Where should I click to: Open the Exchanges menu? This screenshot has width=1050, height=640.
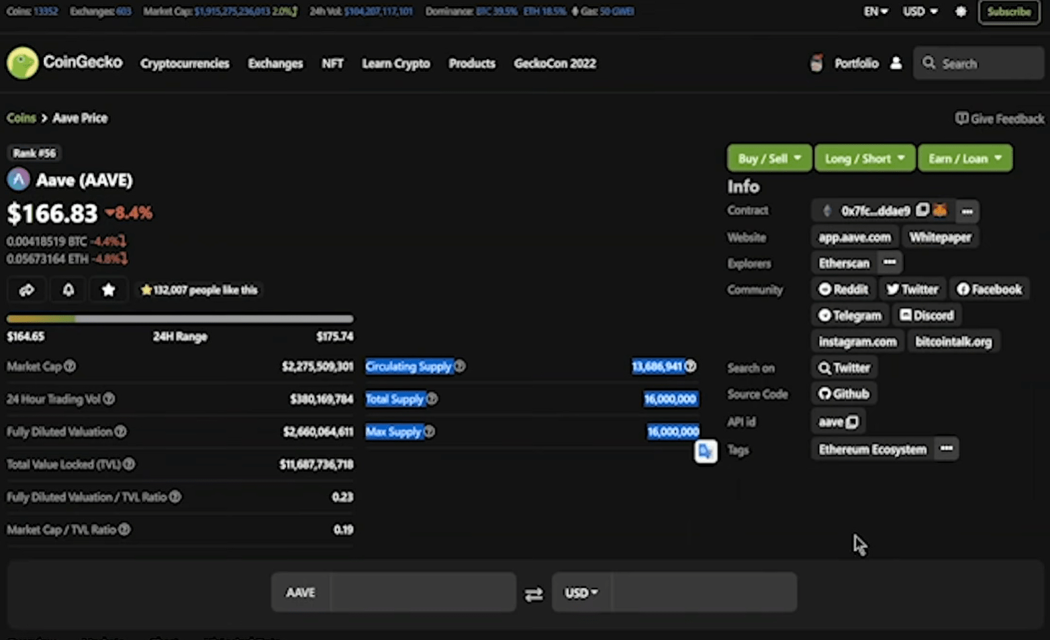(275, 64)
